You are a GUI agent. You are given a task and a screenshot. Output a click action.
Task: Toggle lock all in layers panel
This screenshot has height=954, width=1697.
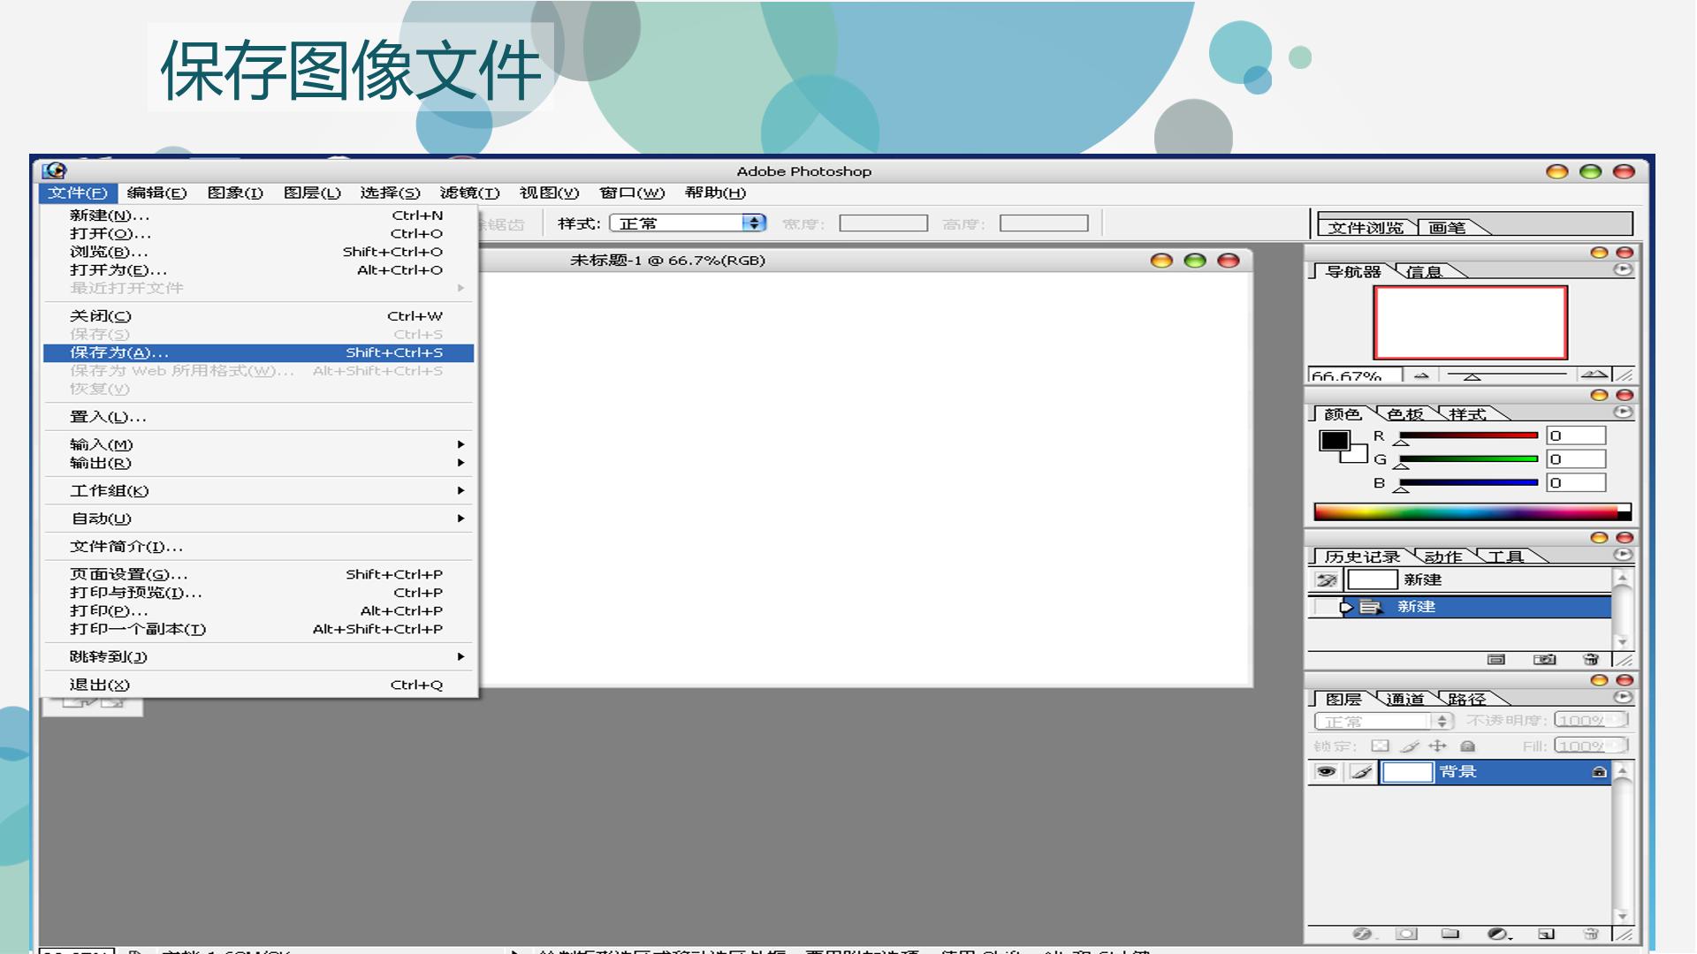pyautogui.click(x=1468, y=746)
